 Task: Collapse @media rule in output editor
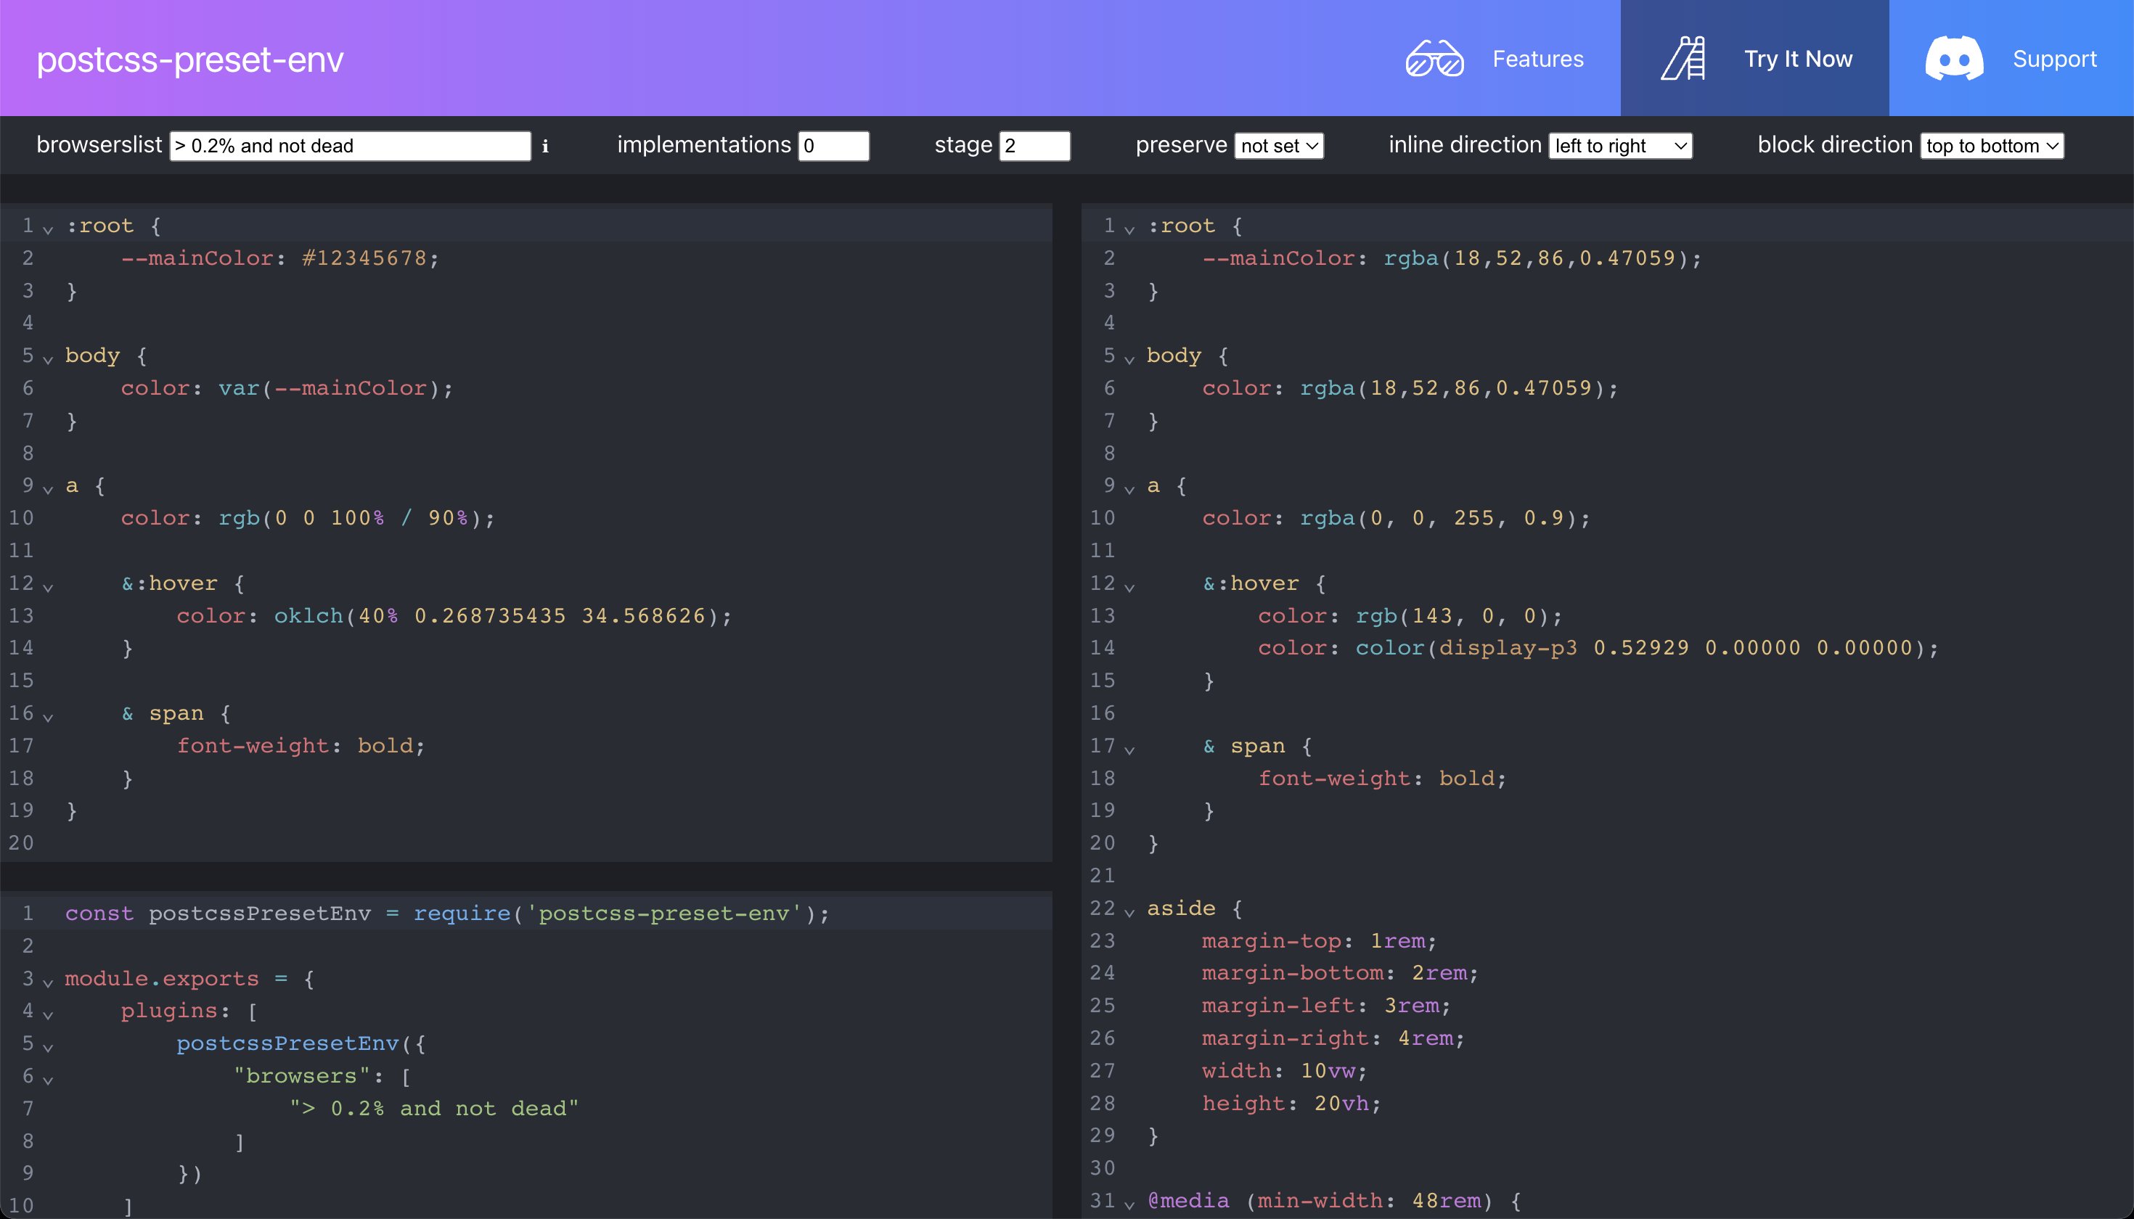pos(1129,1203)
